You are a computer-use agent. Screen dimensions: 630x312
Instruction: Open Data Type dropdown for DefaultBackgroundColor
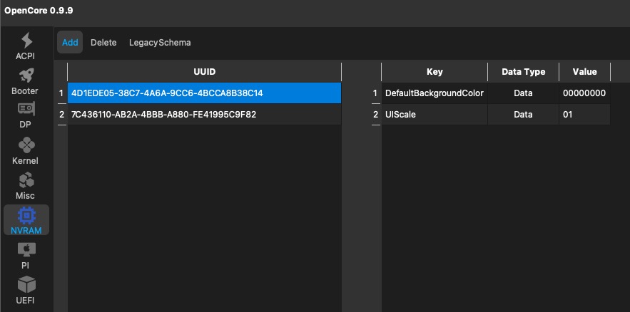(523, 93)
